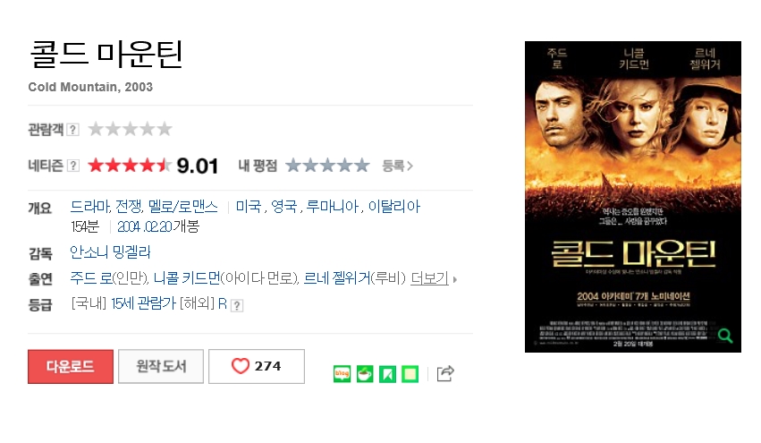Open the 15세 관람가 rating link
The height and width of the screenshot is (443, 761).
click(143, 303)
